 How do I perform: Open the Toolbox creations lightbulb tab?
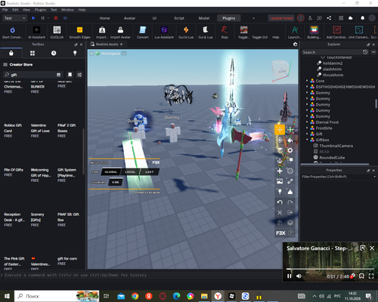[75, 53]
